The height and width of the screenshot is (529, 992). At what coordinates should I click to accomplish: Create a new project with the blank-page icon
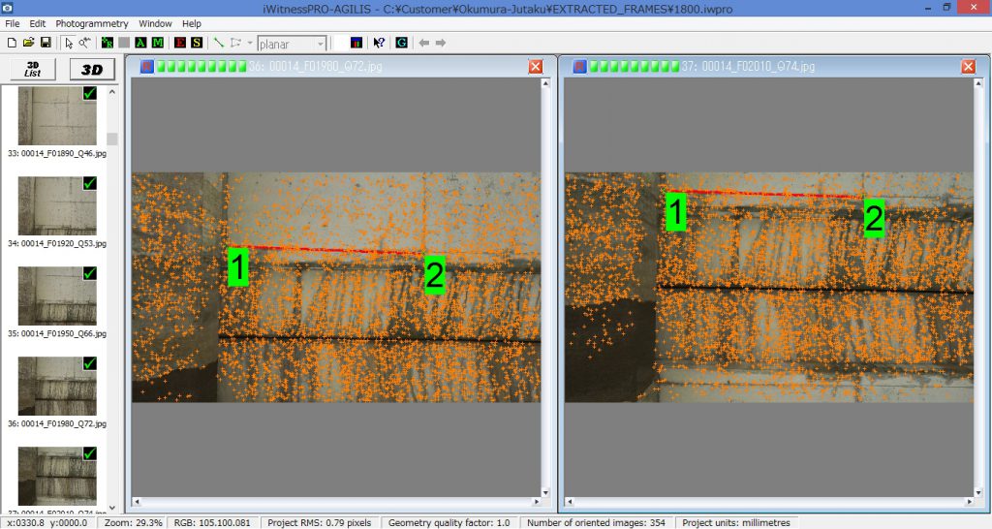pyautogui.click(x=12, y=43)
